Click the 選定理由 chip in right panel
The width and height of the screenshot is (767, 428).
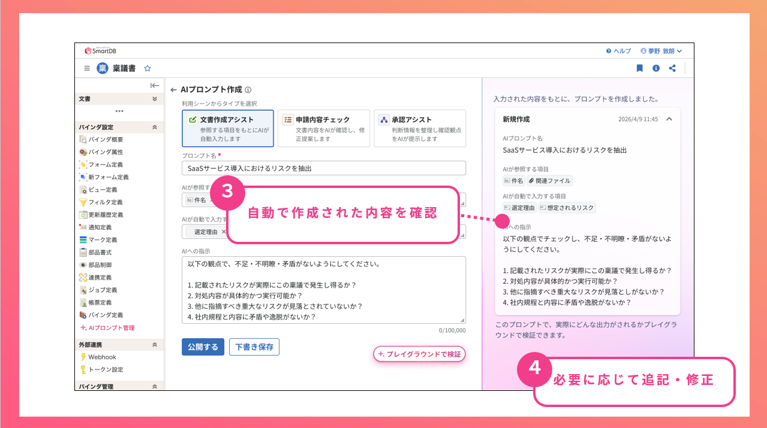(520, 208)
